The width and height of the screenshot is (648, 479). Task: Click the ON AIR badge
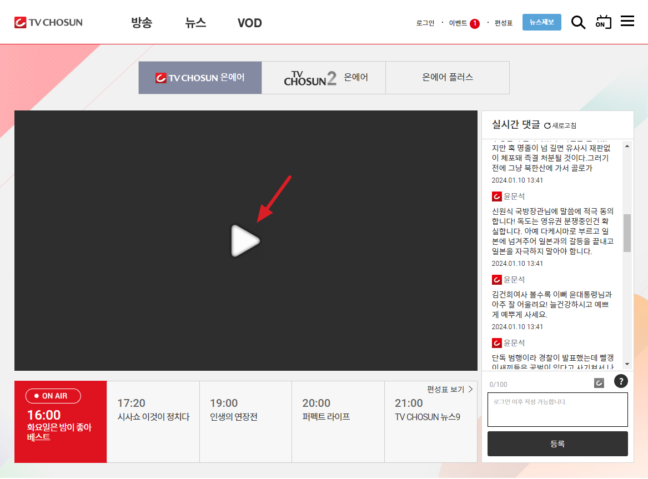pos(53,396)
